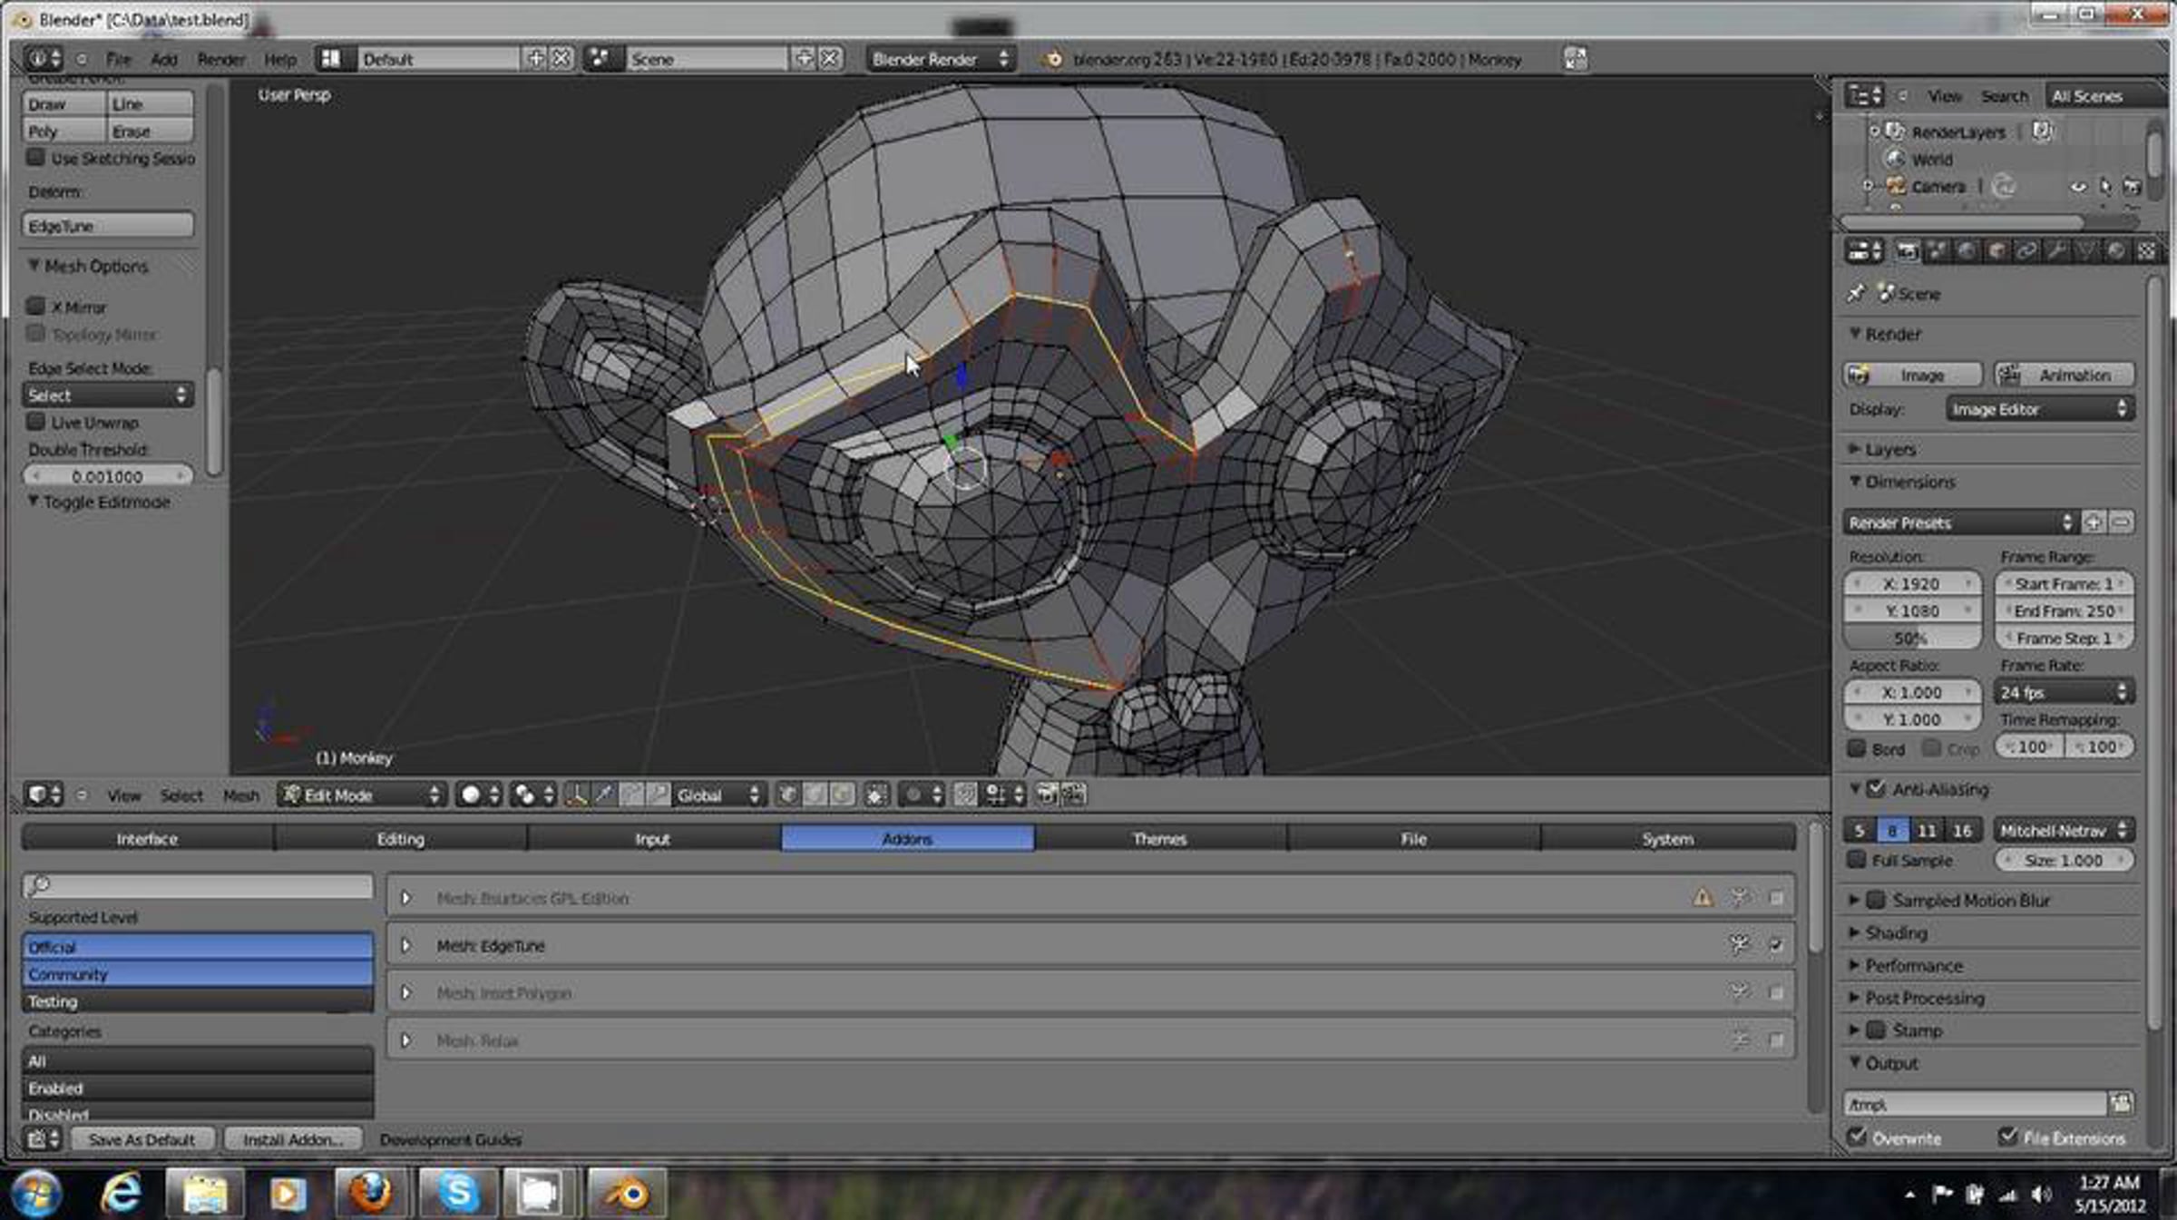Open the World properties tab globe icon
The height and width of the screenshot is (1220, 2177).
1967,251
